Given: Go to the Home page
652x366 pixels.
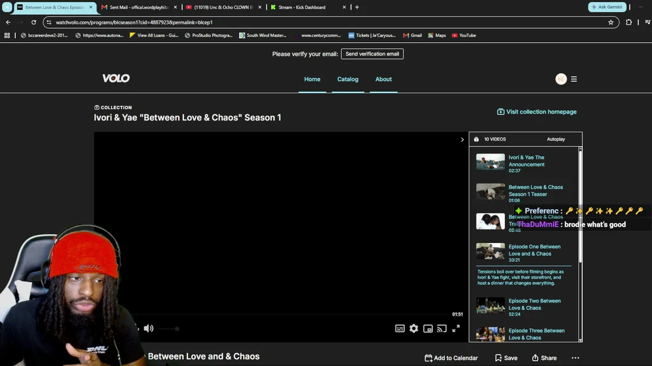Looking at the screenshot, I should point(312,79).
